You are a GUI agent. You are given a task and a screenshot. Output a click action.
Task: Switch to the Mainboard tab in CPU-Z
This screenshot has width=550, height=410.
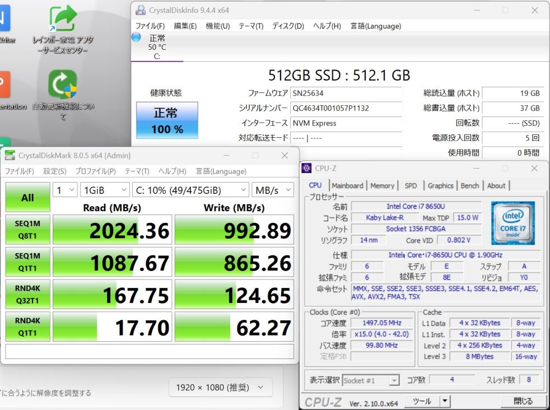point(347,186)
